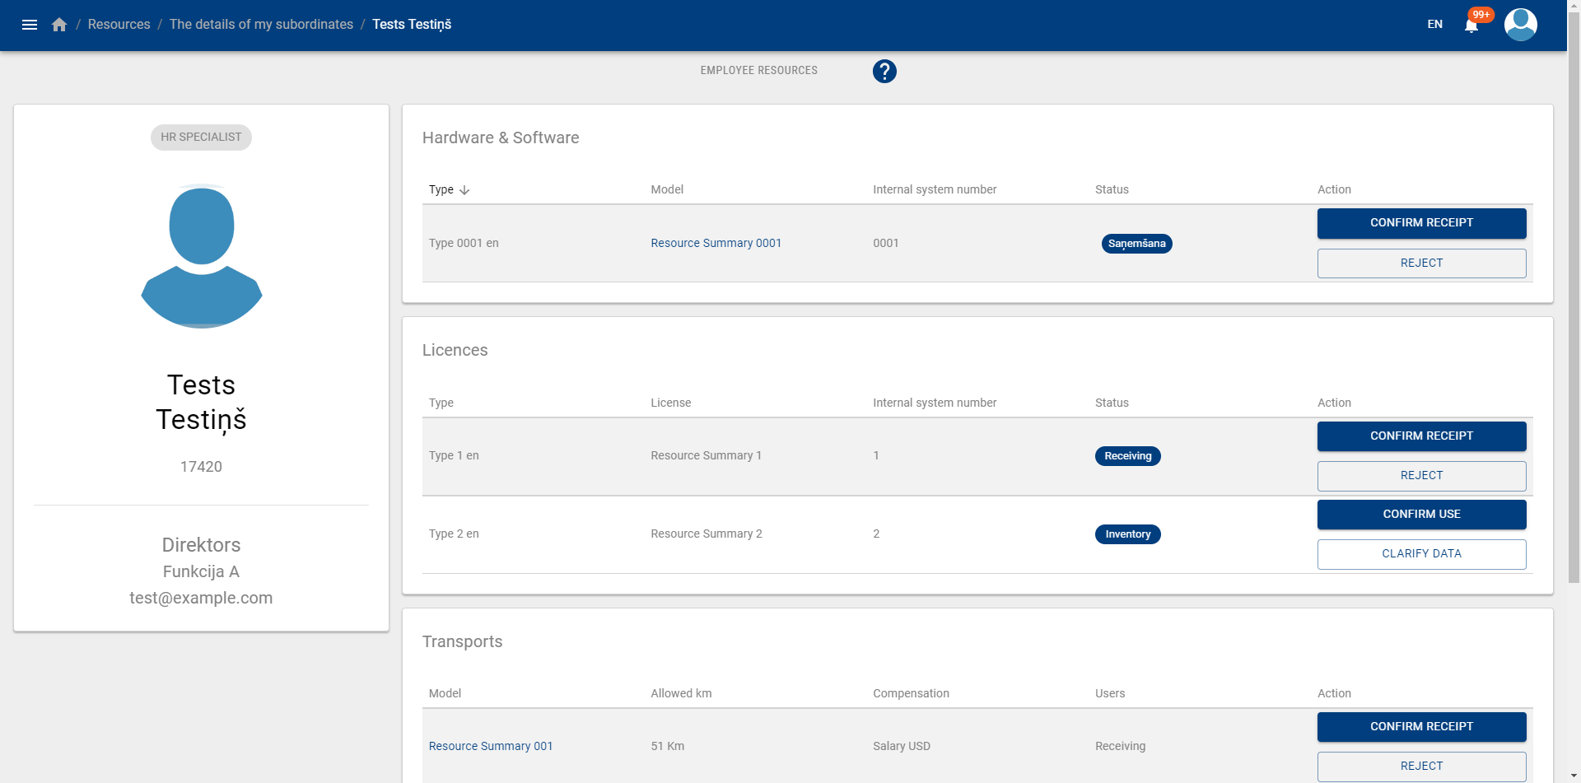1581x783 pixels.
Task: Click the 'Resource Summary 2' licence cell
Action: 706,534
